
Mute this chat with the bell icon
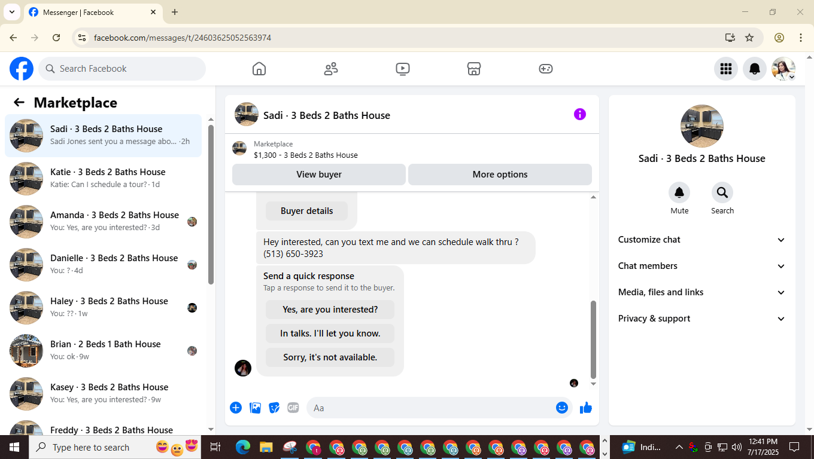tap(679, 192)
